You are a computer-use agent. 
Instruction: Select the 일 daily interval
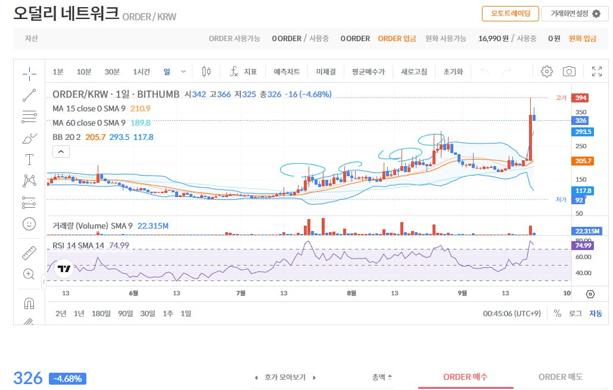tap(167, 71)
